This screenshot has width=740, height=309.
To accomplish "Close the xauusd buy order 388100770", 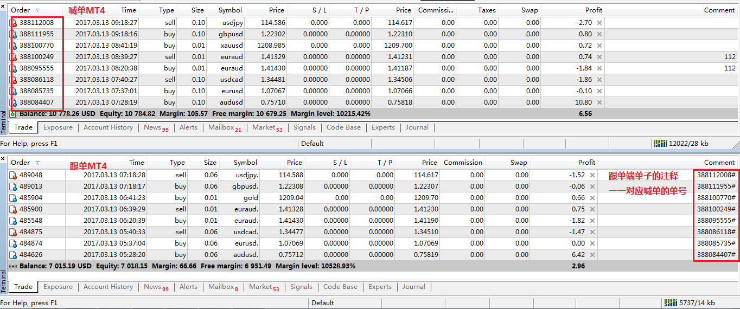I will pyautogui.click(x=599, y=46).
